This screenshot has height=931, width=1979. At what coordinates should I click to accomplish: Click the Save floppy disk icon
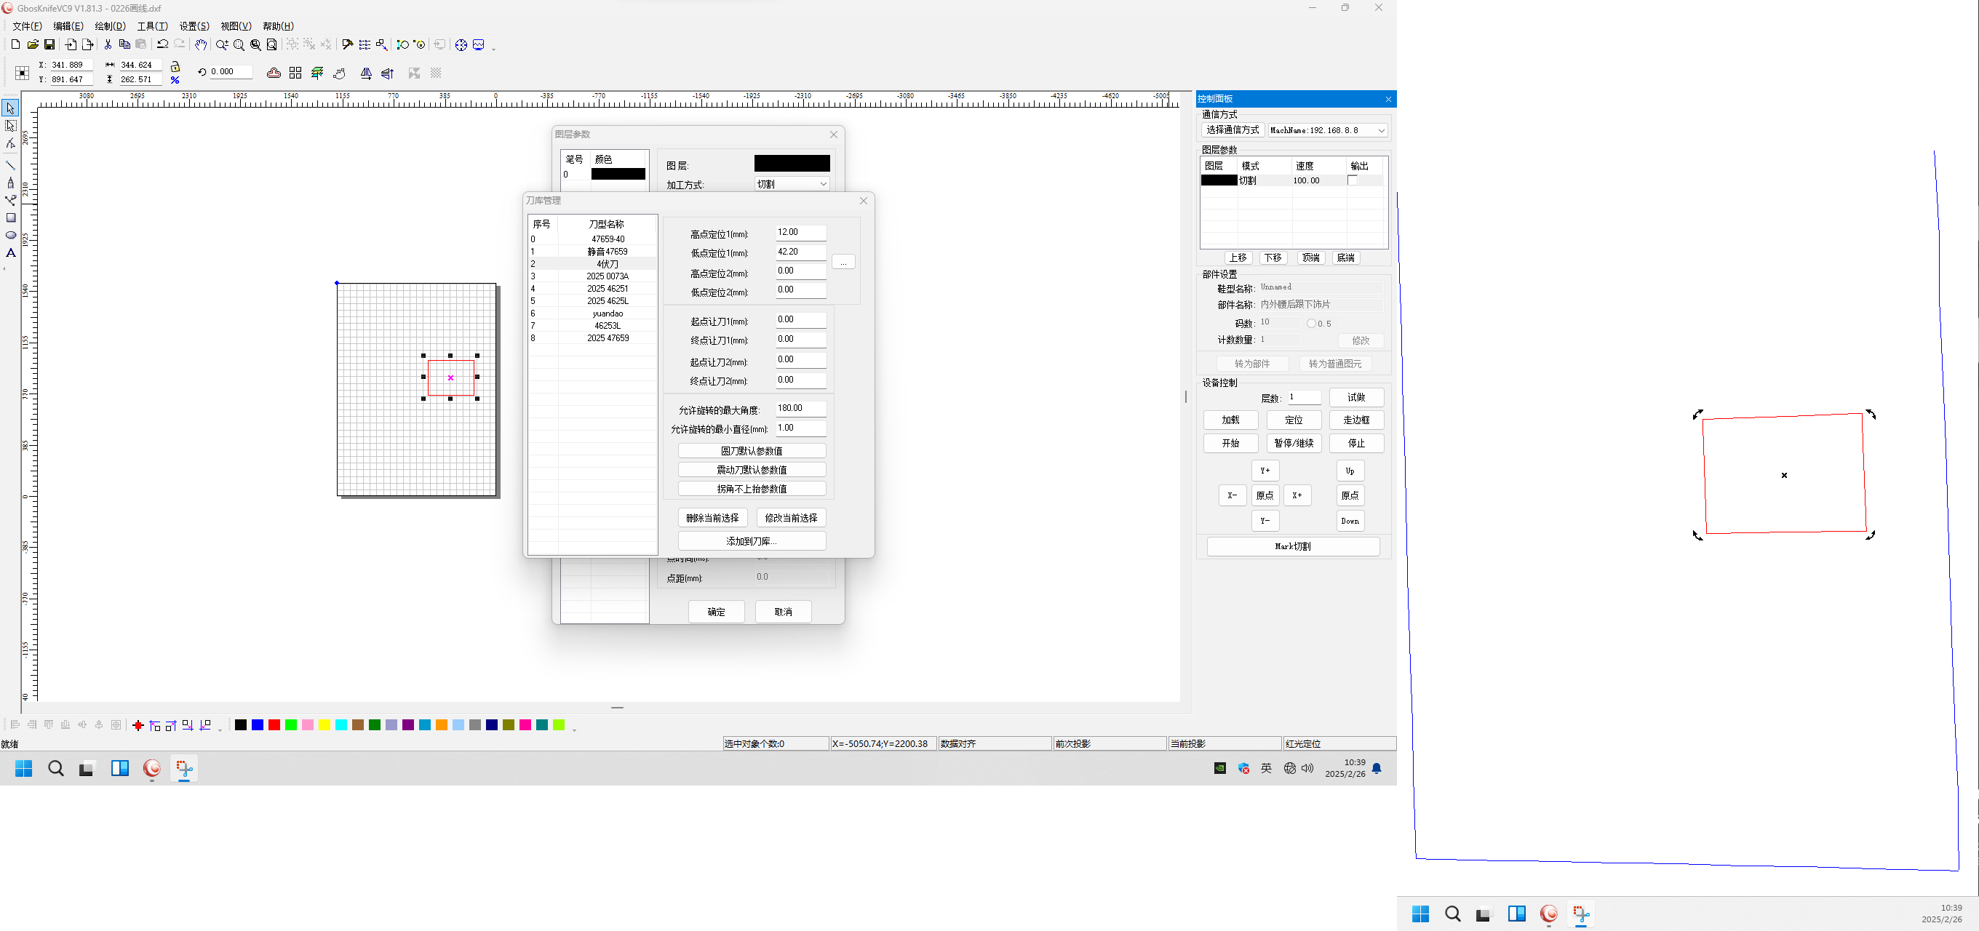50,44
